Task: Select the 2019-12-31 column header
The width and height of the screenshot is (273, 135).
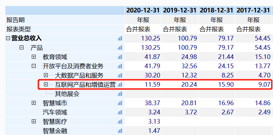Action: click(180, 10)
